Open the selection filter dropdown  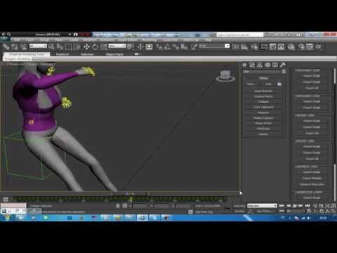point(38,46)
